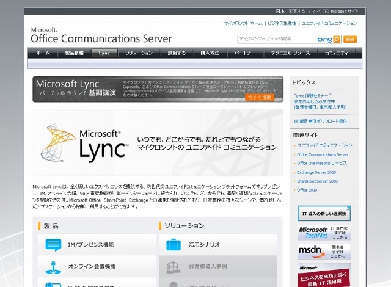Open the 購入方法 navigation tab
The width and height of the screenshot is (391, 287).
coord(210,53)
